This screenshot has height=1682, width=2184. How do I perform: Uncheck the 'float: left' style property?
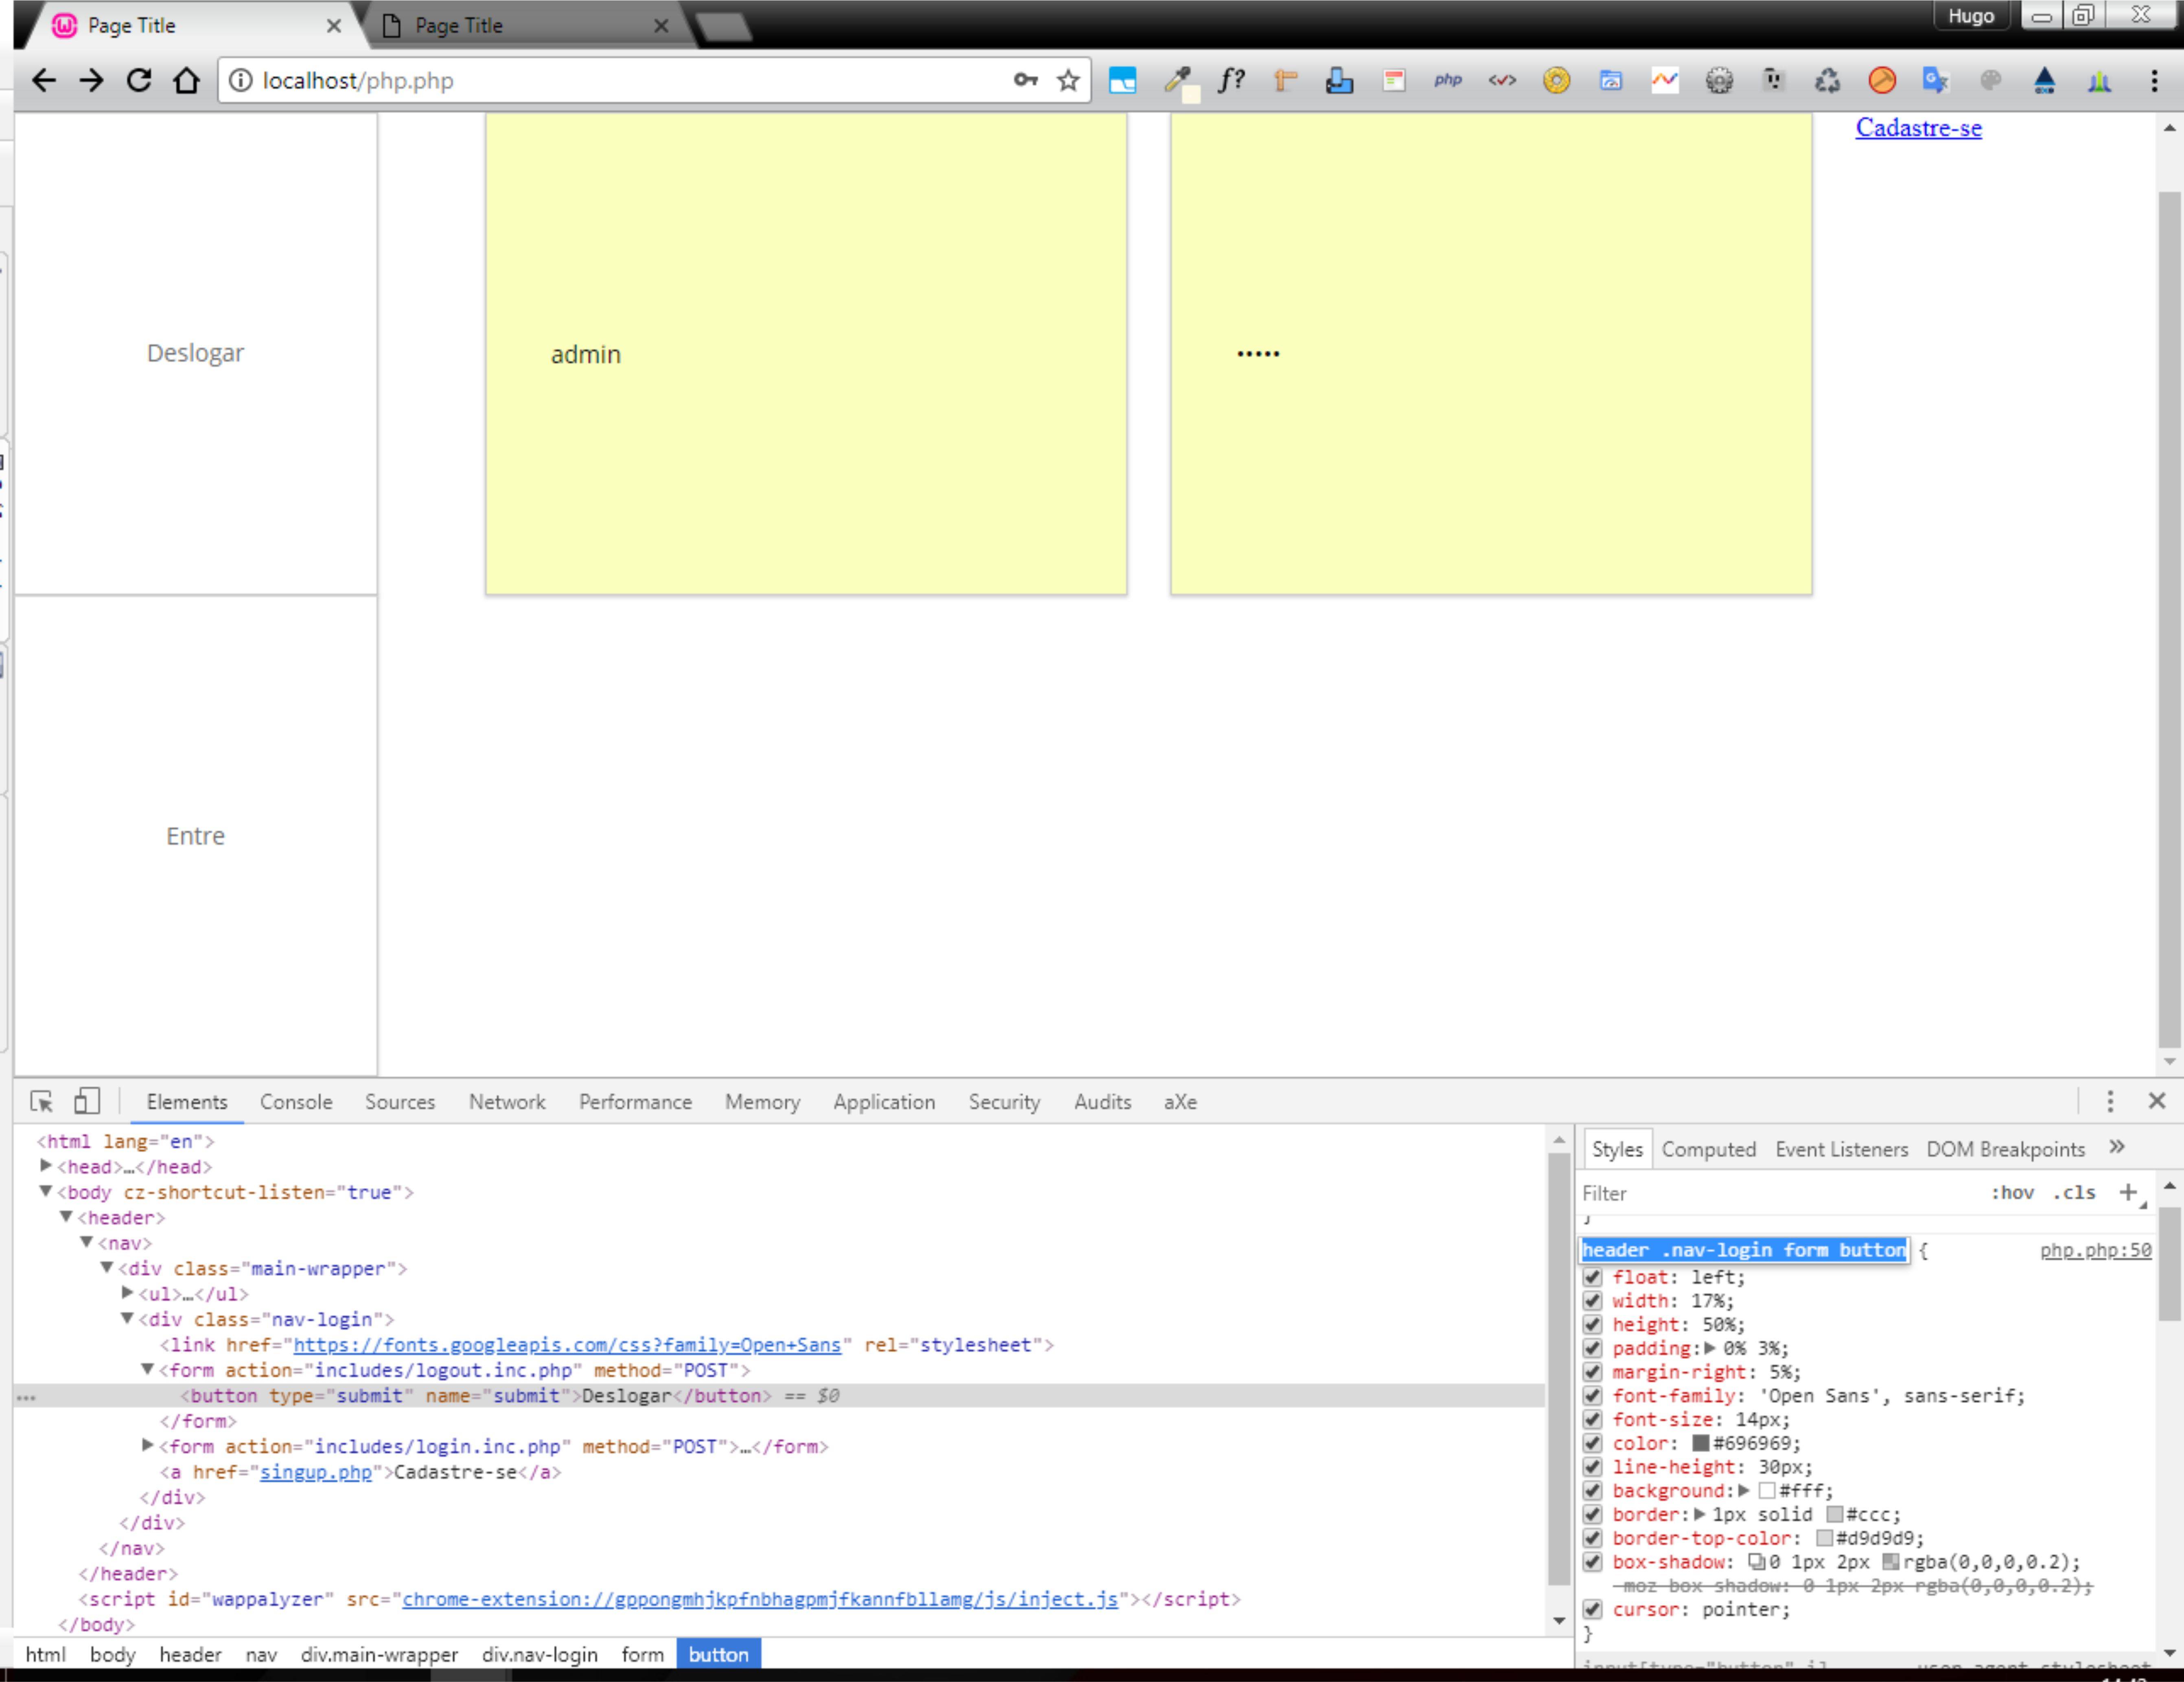click(x=1593, y=1277)
